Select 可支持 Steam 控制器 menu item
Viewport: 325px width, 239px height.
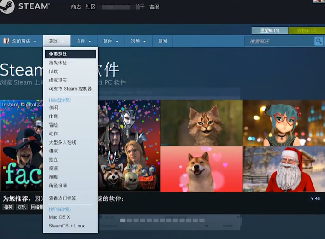click(x=70, y=89)
